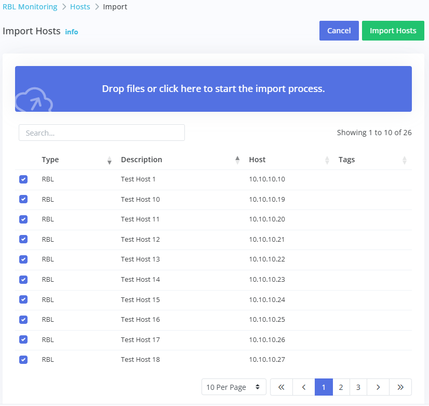The height and width of the screenshot is (406, 429).
Task: Sort table by Tags column arrows
Action: click(x=404, y=160)
